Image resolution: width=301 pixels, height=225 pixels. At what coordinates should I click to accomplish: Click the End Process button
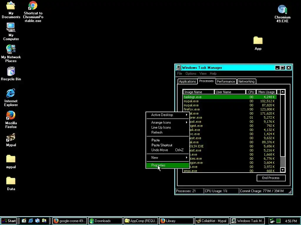click(271, 178)
